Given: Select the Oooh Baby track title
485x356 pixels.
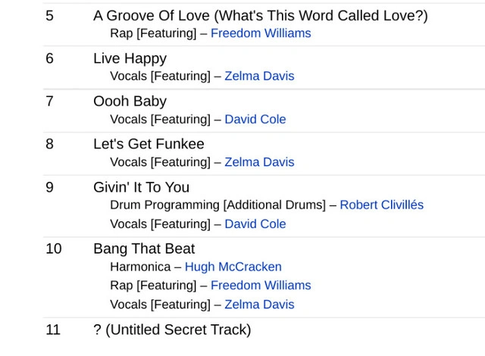Looking at the screenshot, I should (x=130, y=101).
